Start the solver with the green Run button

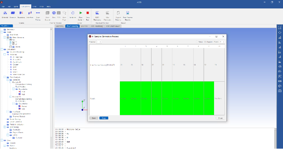click(x=81, y=13)
